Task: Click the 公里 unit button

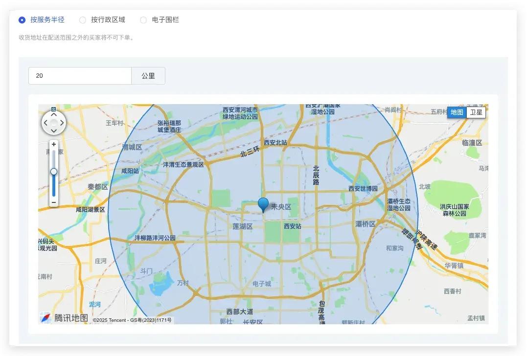Action: click(x=148, y=76)
